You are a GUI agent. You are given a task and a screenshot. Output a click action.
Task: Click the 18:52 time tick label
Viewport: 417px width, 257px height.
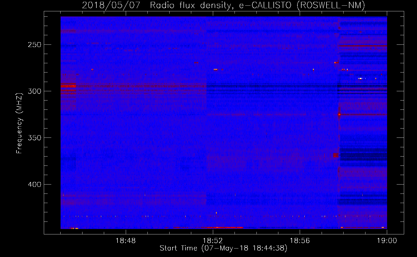213,241
